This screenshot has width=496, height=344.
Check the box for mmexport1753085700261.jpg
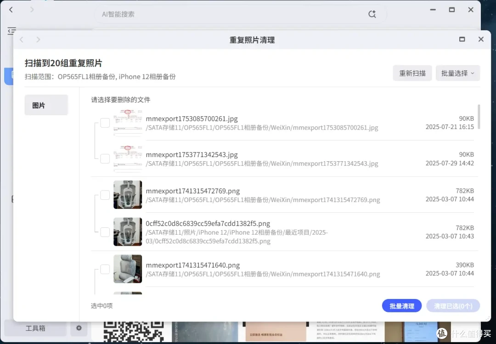pos(105,123)
